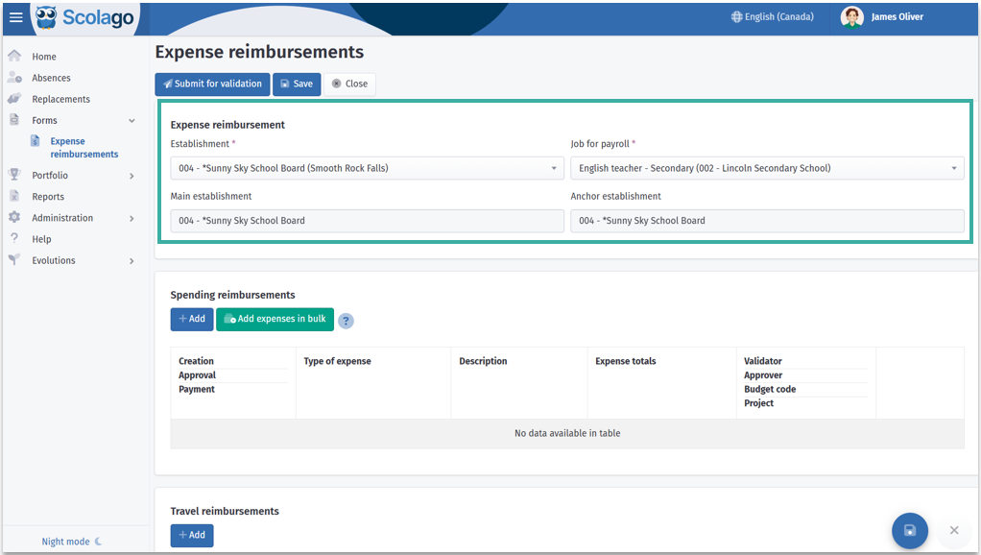The width and height of the screenshot is (981, 555).
Task: Open the Help menu item
Action: [41, 239]
